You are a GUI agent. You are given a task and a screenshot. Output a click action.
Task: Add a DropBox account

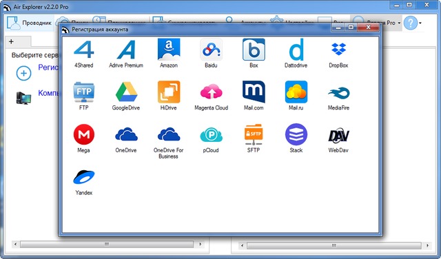point(338,49)
